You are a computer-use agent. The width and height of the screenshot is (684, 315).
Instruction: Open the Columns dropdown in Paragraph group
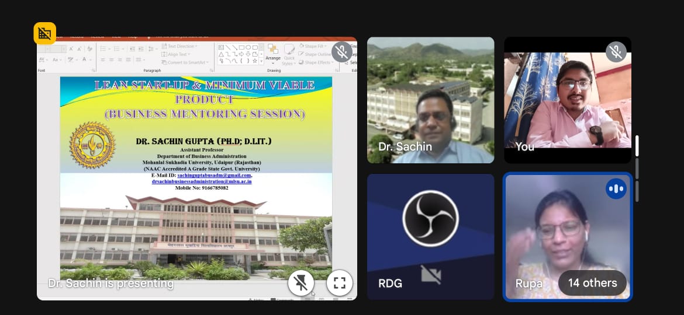pyautogui.click(x=140, y=60)
